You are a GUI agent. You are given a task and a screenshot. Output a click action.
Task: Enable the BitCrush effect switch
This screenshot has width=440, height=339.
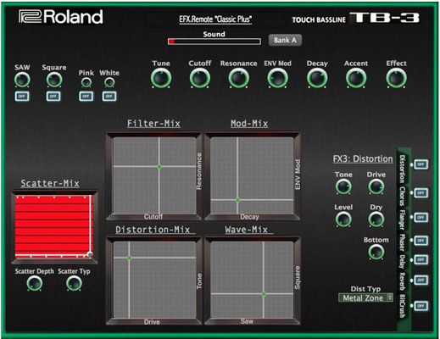click(421, 306)
